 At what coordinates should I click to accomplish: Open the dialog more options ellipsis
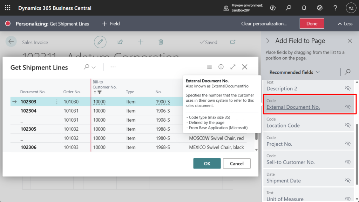(113, 67)
